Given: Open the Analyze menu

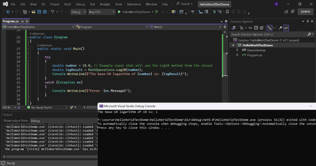Looking at the screenshot, I should 105,4.
